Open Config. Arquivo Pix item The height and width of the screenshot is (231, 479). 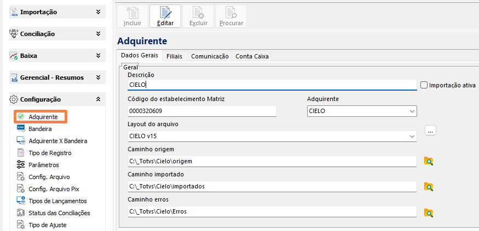[x=52, y=188]
